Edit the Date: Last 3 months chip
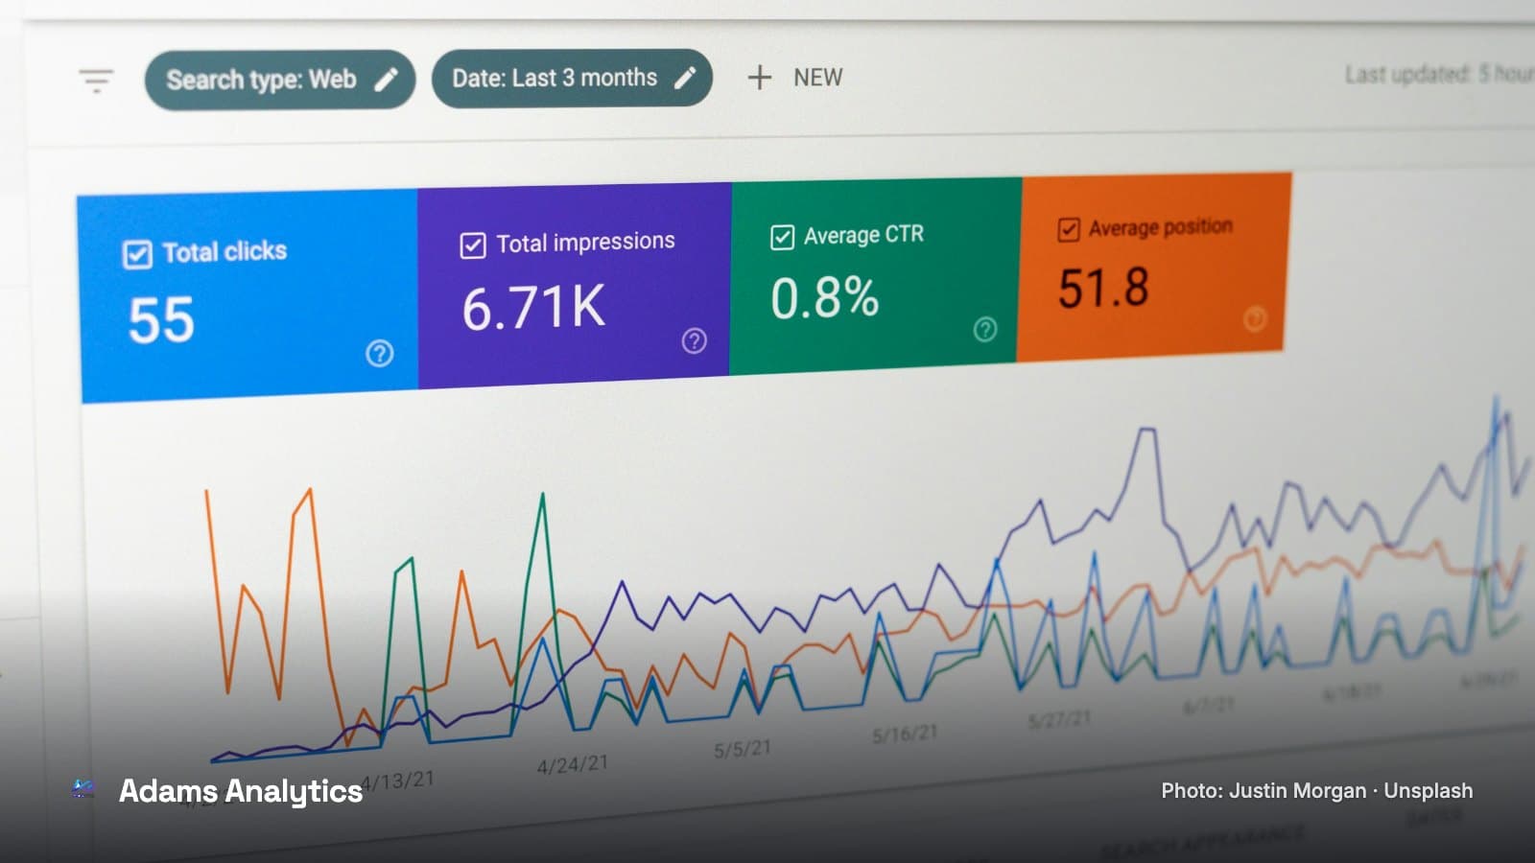1535x863 pixels. point(572,78)
